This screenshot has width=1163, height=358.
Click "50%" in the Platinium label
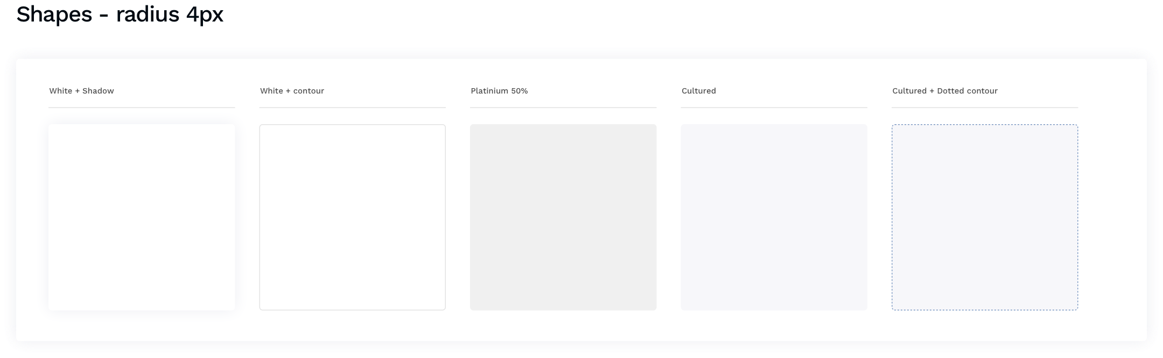[x=519, y=91]
